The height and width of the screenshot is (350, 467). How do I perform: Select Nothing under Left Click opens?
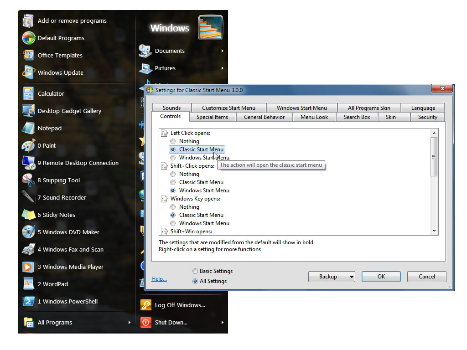173,141
